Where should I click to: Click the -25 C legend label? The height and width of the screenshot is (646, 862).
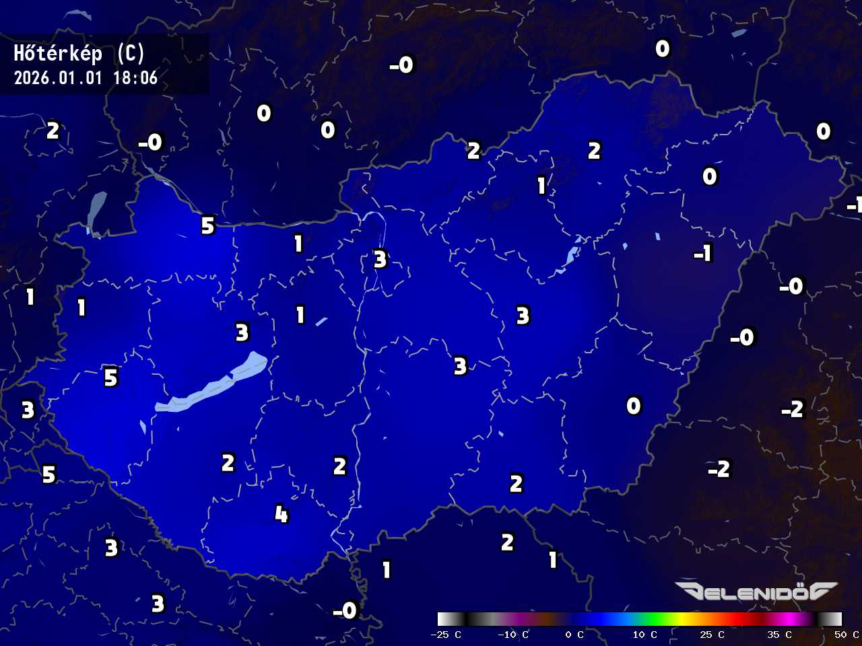(446, 635)
